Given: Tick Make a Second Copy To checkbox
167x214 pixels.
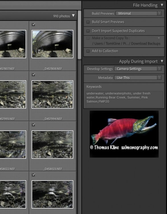Looking at the screenshot, I should click(x=88, y=38).
